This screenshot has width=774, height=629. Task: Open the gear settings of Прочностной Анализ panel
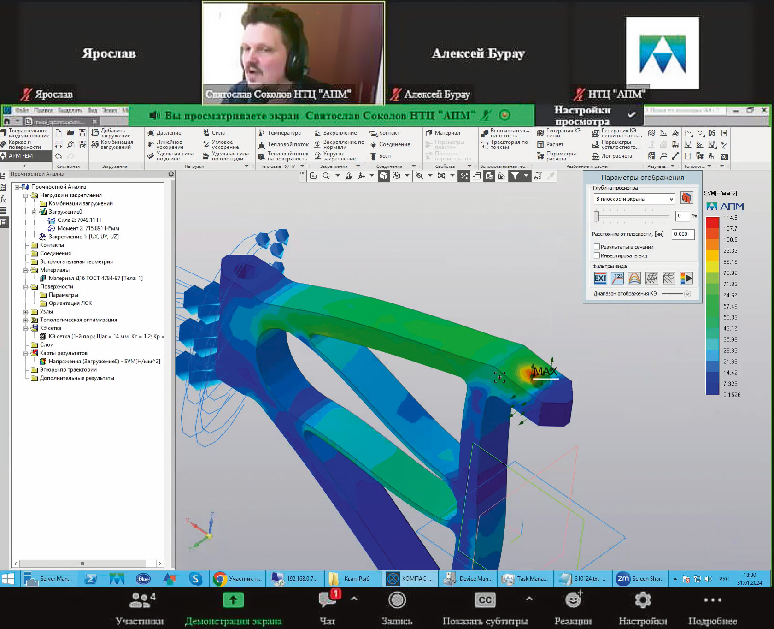coord(171,174)
